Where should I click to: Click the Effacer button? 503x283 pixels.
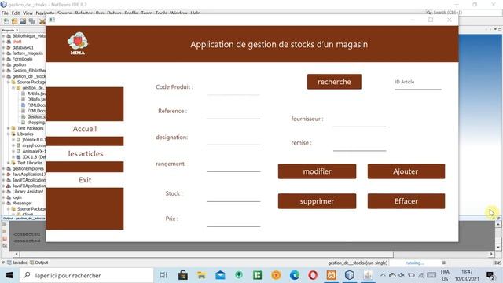(406, 201)
